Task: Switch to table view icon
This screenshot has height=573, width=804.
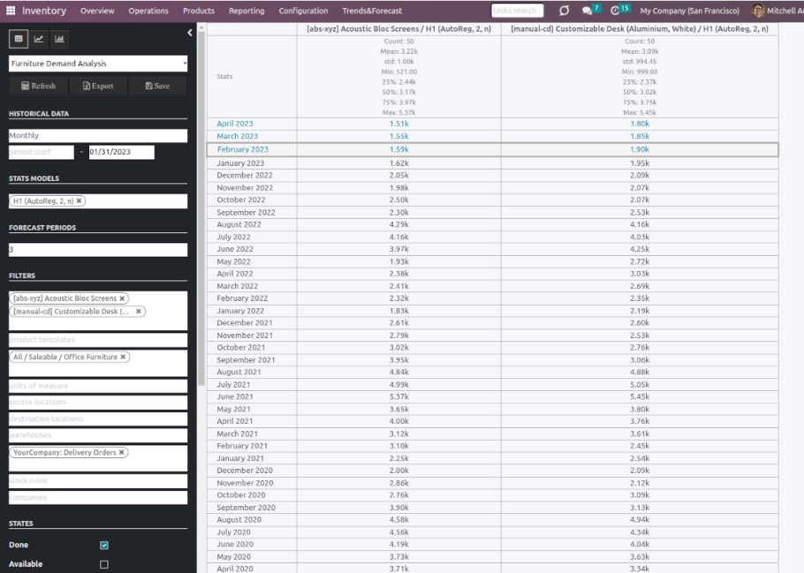Action: coord(19,39)
